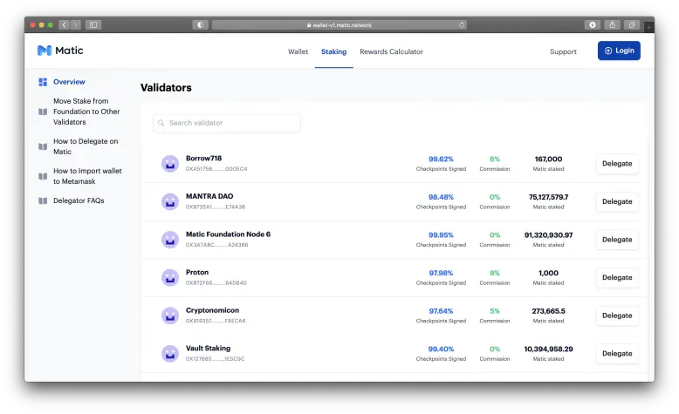The image size is (679, 414).
Task: Click the 10,394,958.29 Matic staked value
Action: [548, 350]
